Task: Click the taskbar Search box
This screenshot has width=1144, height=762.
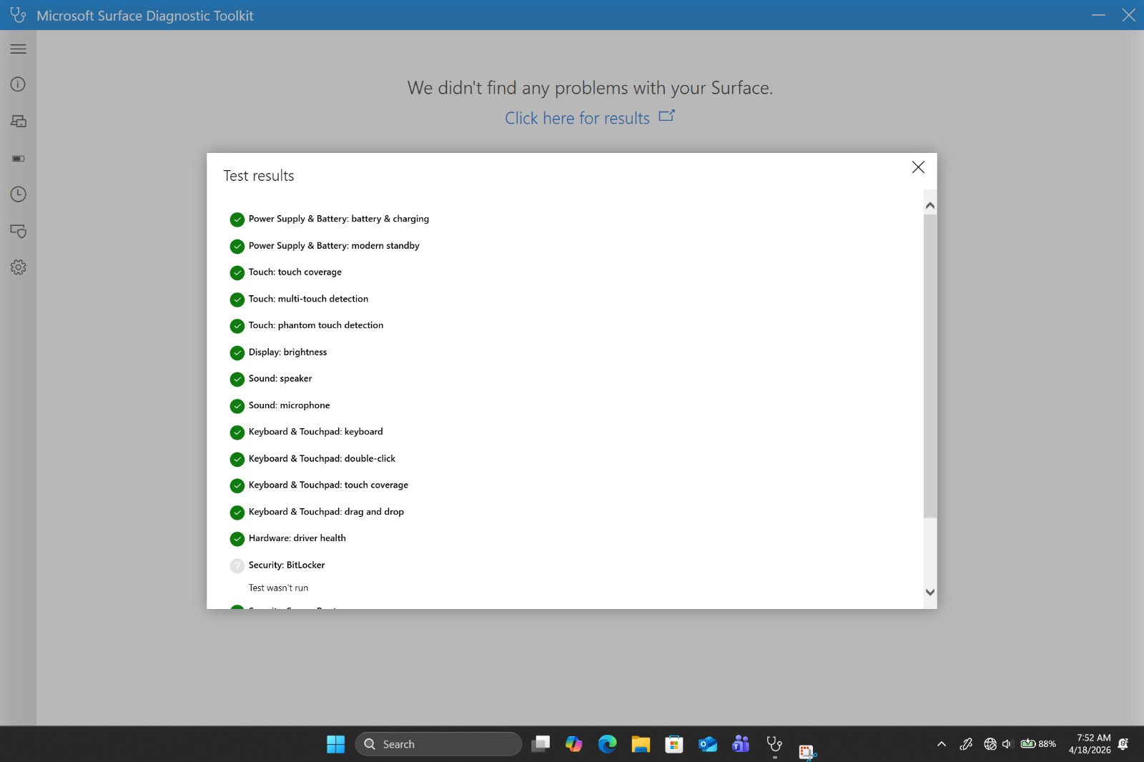Action: point(439,744)
